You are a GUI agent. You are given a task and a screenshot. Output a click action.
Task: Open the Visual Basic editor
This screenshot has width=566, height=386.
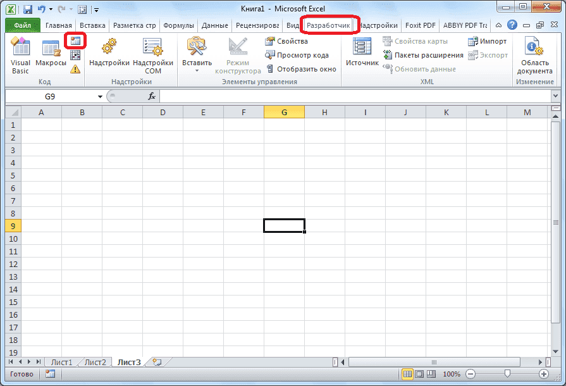click(20, 55)
